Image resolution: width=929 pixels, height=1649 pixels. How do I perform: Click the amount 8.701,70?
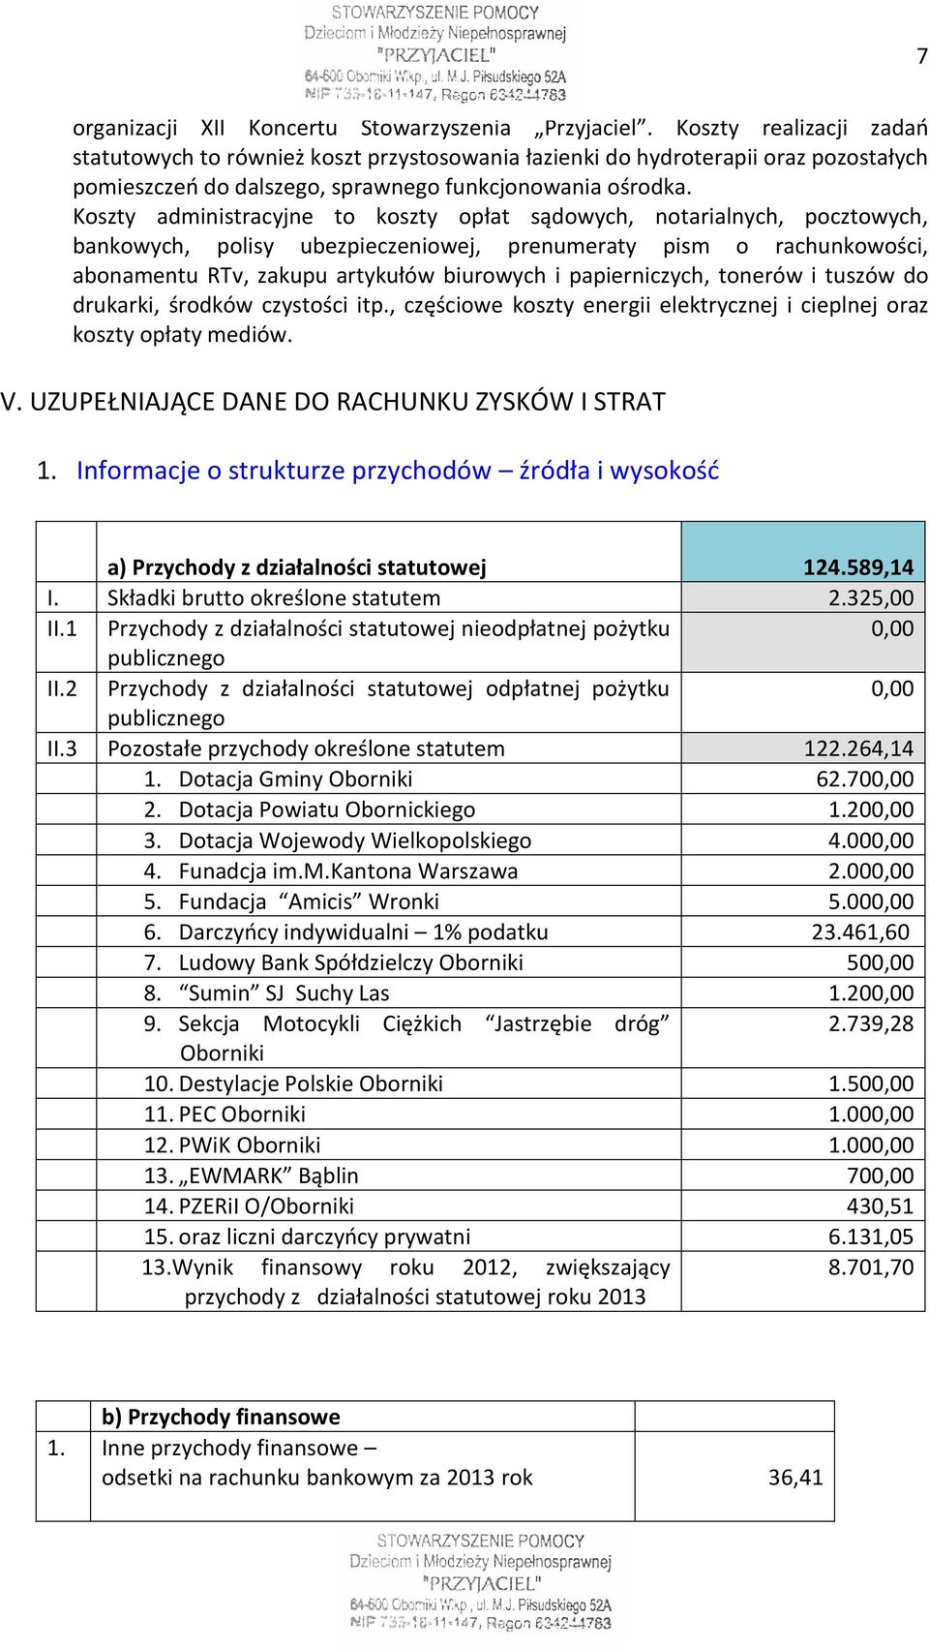[x=871, y=1267]
